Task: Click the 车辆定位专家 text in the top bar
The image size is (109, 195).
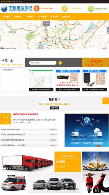Action: coord(17,1)
